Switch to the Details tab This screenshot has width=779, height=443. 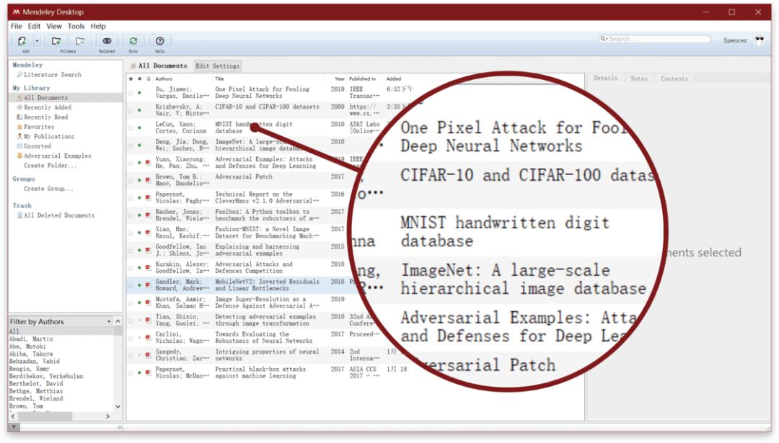click(605, 79)
